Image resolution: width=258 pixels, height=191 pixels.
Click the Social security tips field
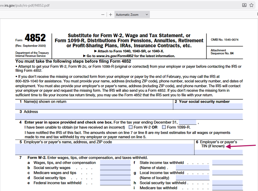[x=115, y=178]
